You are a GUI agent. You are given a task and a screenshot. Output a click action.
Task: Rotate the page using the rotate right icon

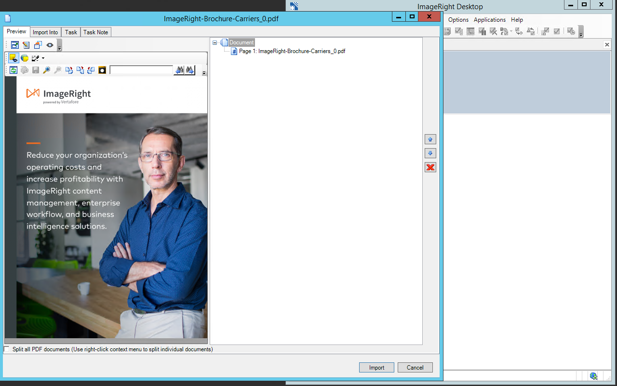[69, 69]
